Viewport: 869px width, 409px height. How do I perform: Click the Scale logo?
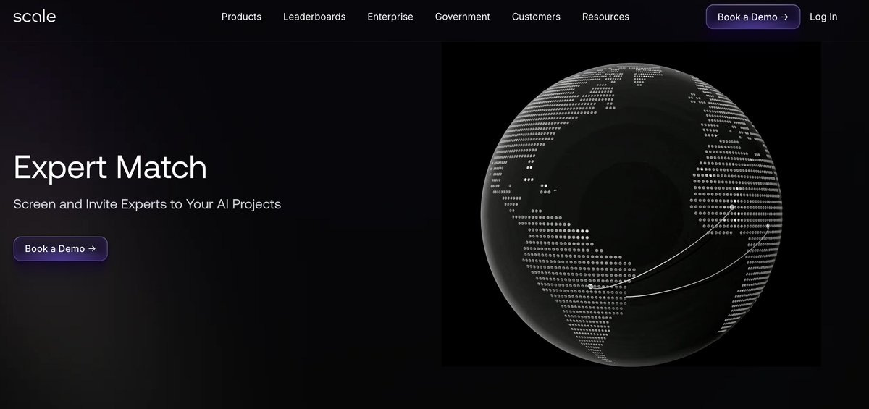pyautogui.click(x=34, y=16)
